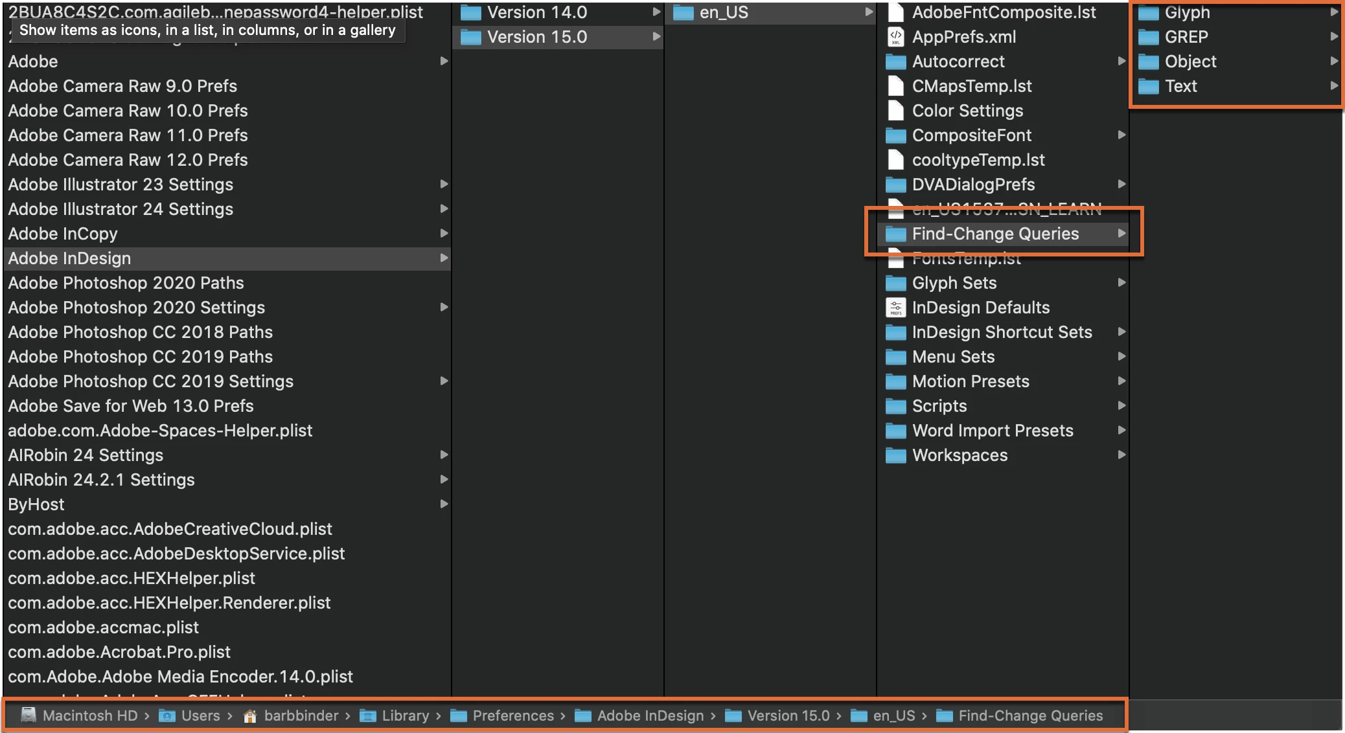Click the Macintosh HD drive icon in path bar
Viewport: 1345px width, 733px height.
coord(28,715)
